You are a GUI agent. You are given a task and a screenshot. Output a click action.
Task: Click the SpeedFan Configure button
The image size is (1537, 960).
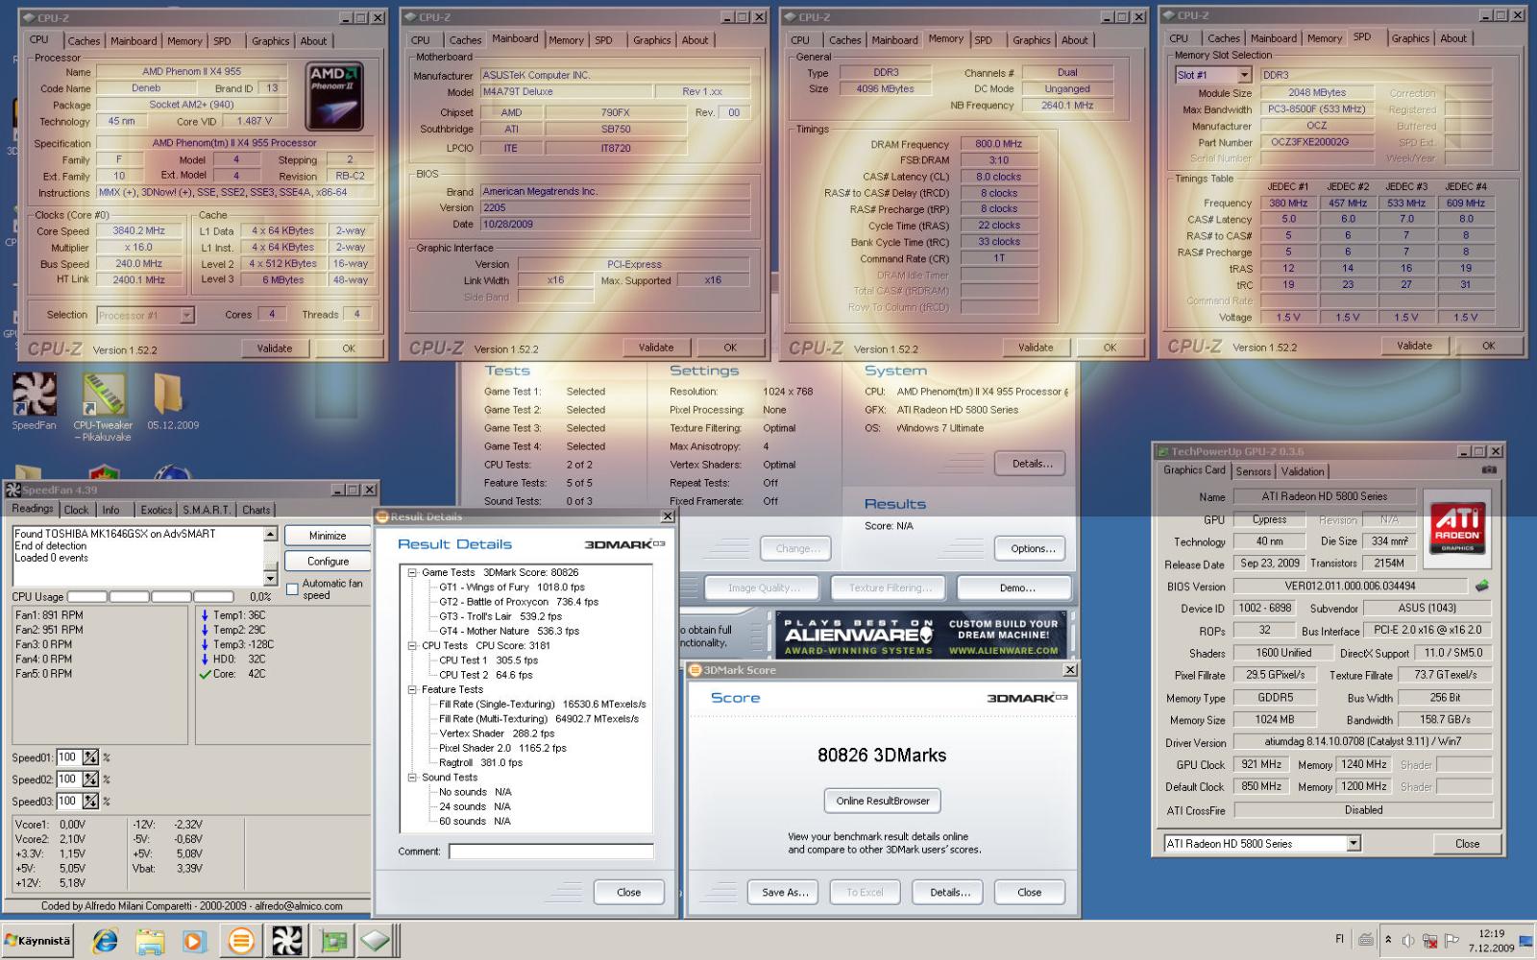point(328,562)
